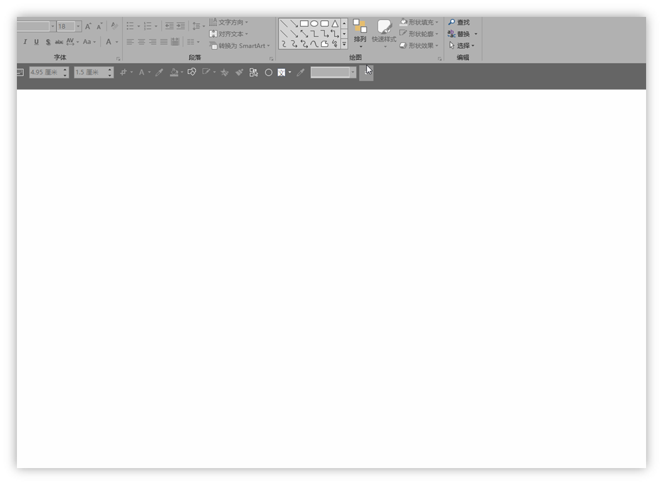663x485 pixels.
Task: Open 快速样式 quick styles gallery
Action: (x=384, y=33)
